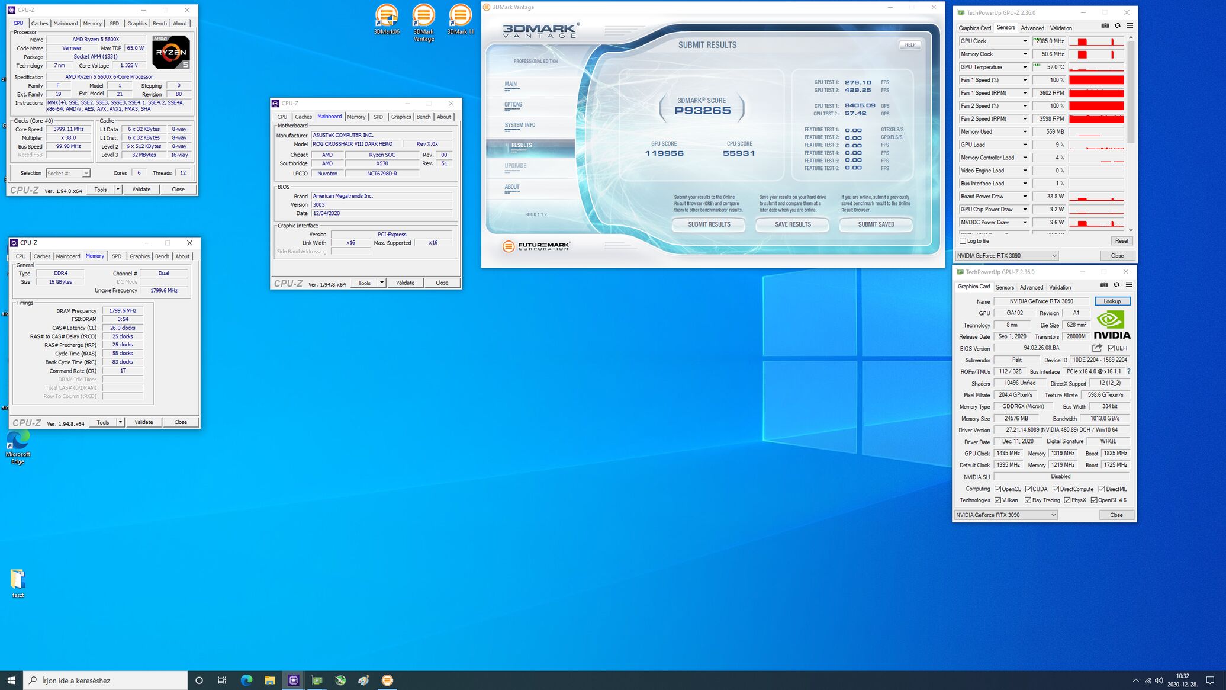Expand GPU Temperature sensor dropdown
Image resolution: width=1226 pixels, height=690 pixels.
pyautogui.click(x=1025, y=67)
